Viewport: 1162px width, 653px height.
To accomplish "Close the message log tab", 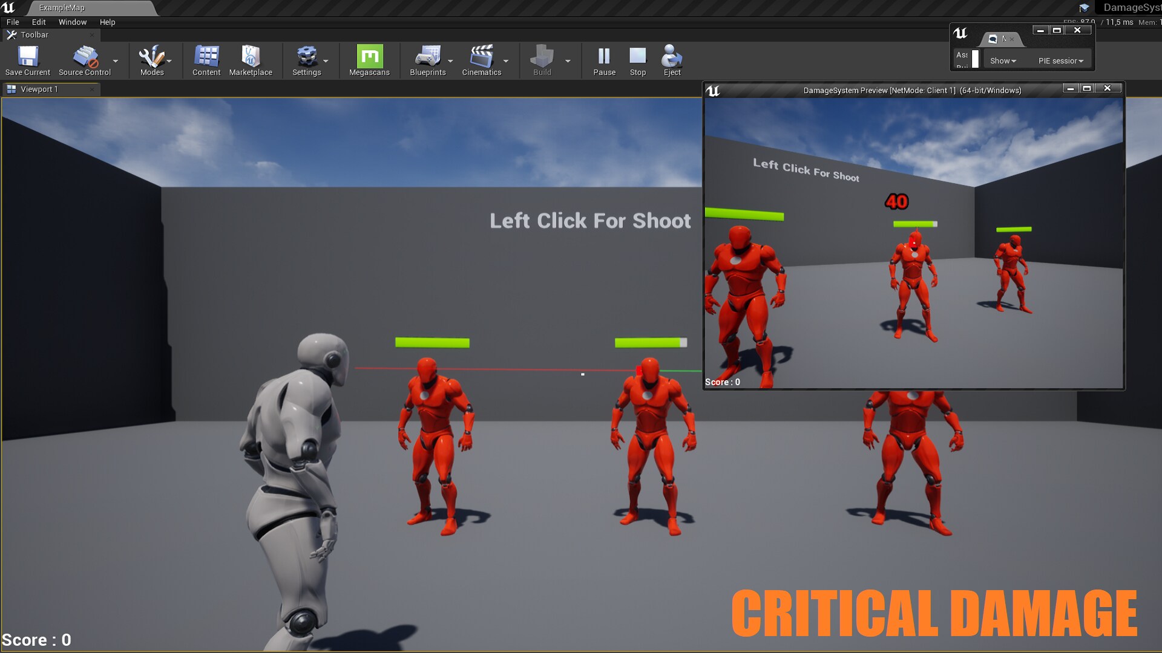I will point(1012,39).
